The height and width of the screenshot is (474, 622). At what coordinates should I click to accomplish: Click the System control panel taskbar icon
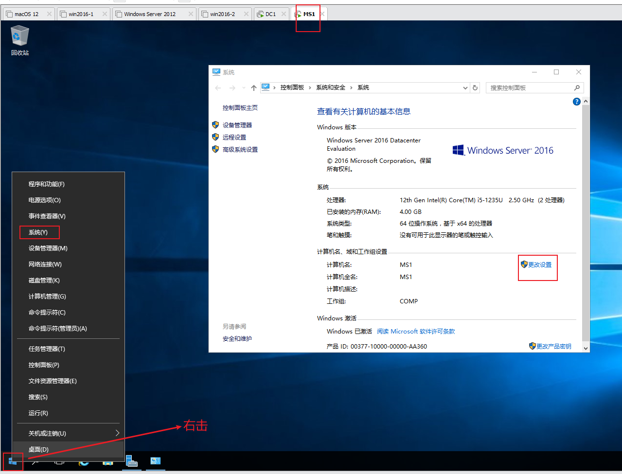tap(156, 461)
